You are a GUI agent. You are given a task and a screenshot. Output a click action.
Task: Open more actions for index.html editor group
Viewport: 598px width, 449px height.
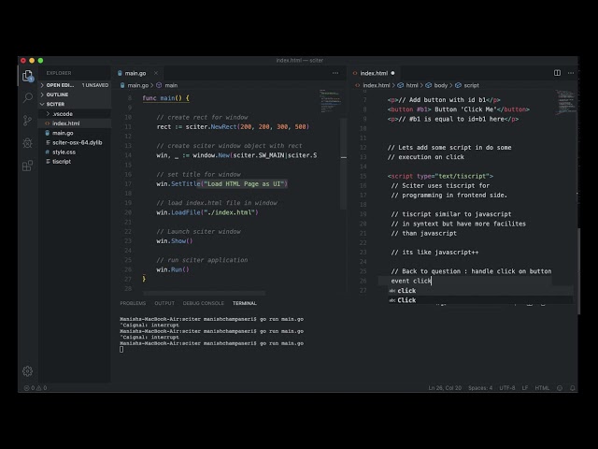(x=571, y=73)
